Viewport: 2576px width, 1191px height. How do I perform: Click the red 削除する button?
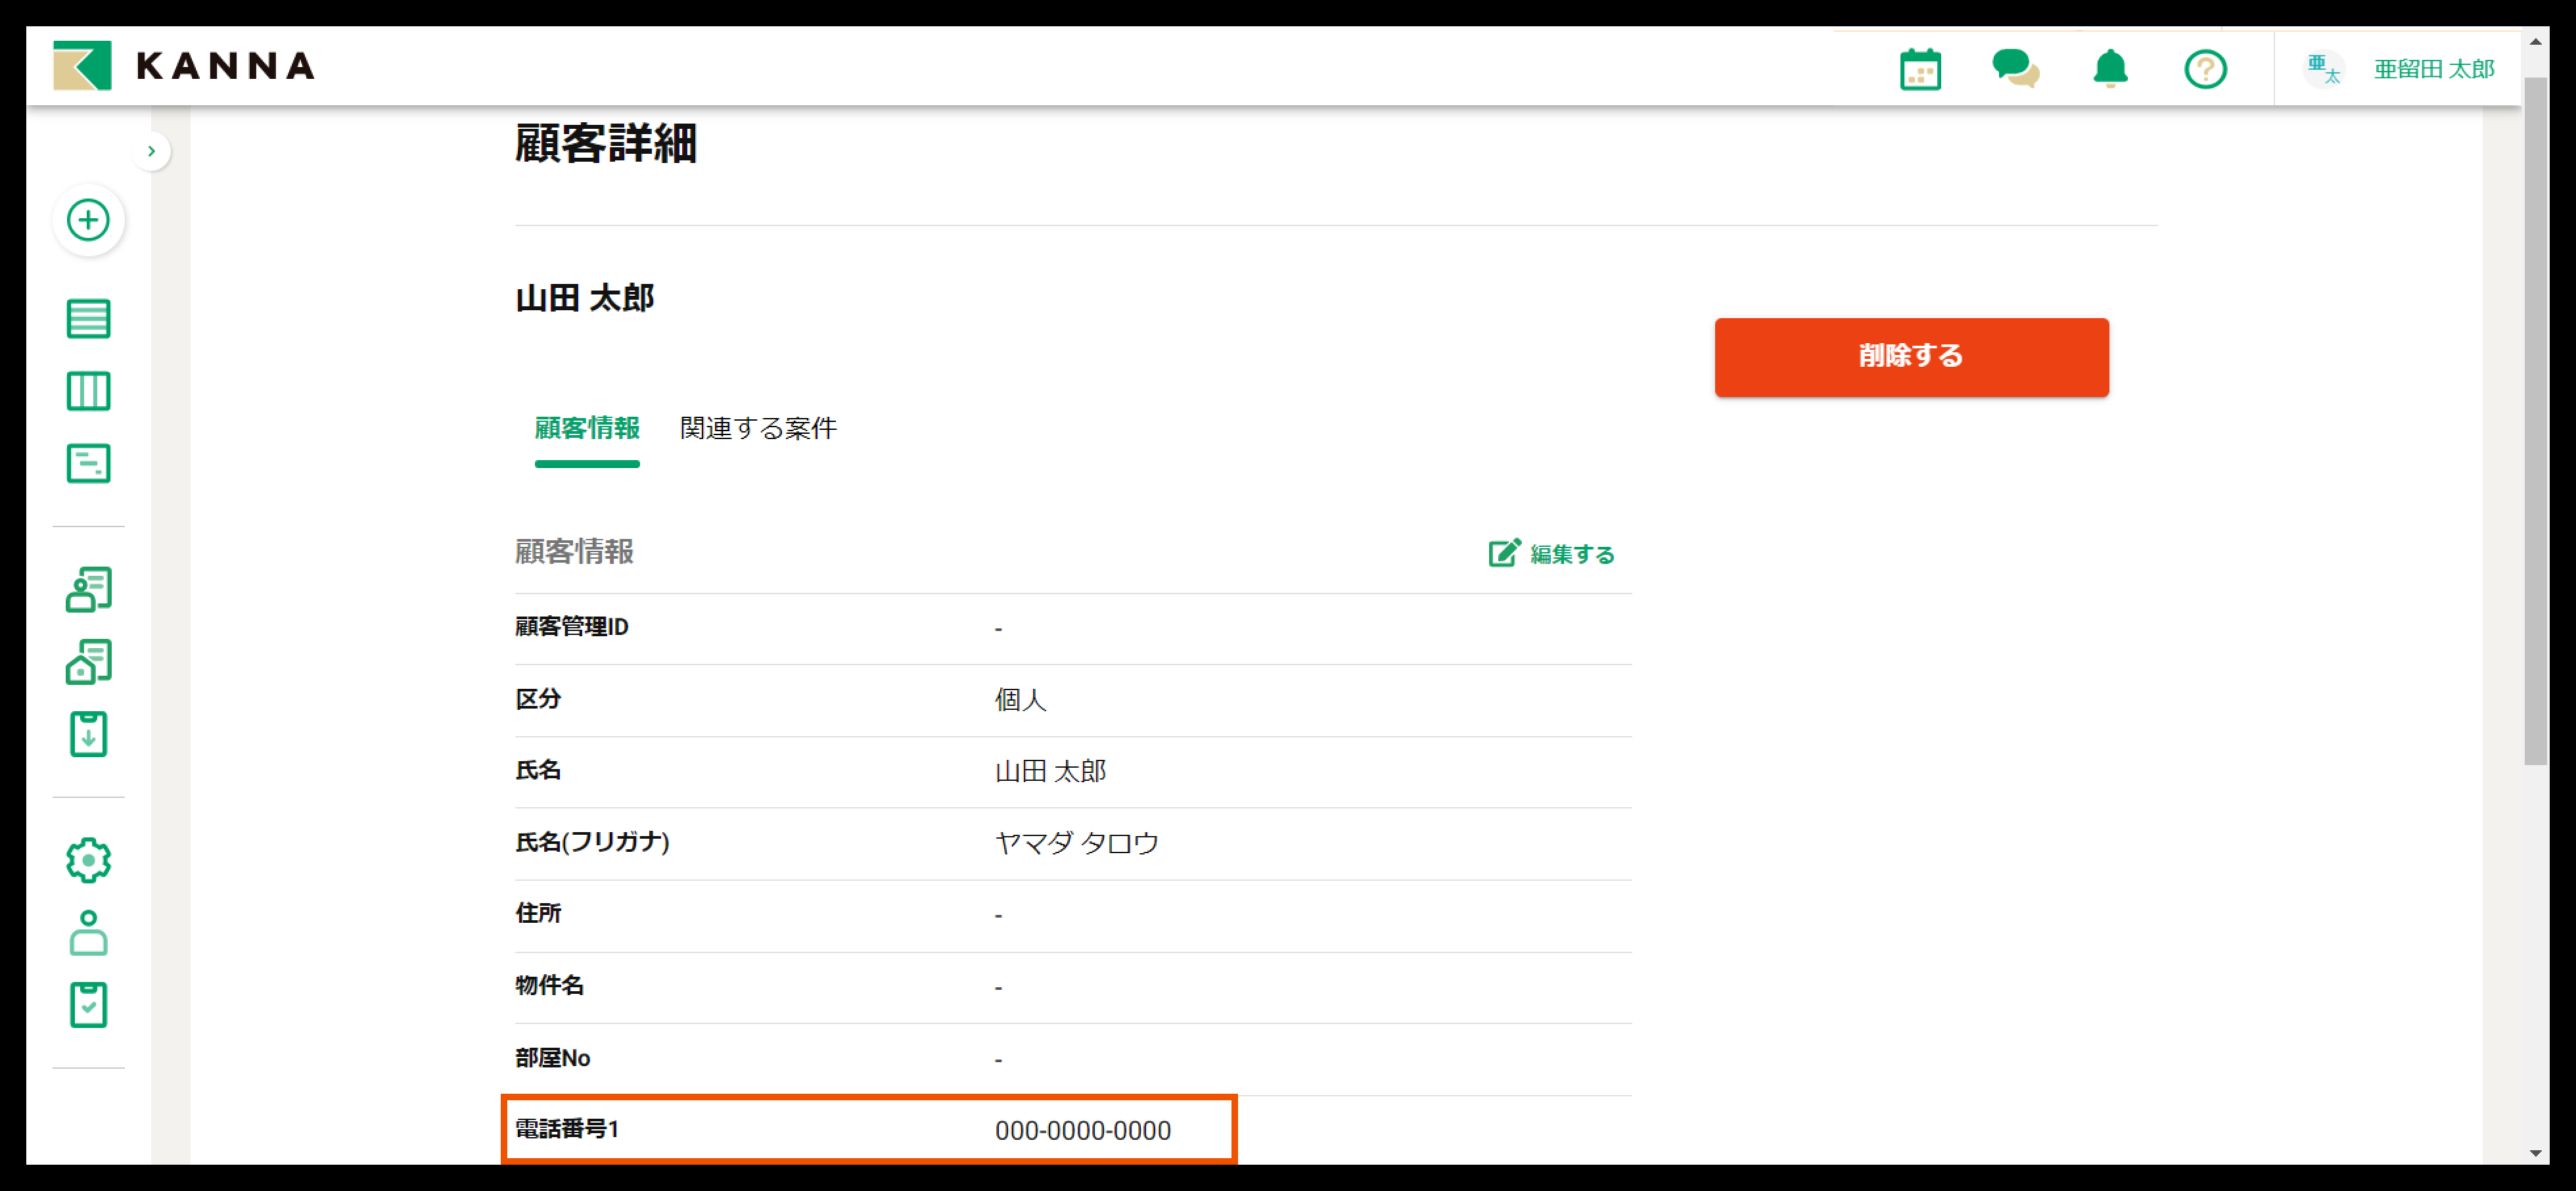1911,357
